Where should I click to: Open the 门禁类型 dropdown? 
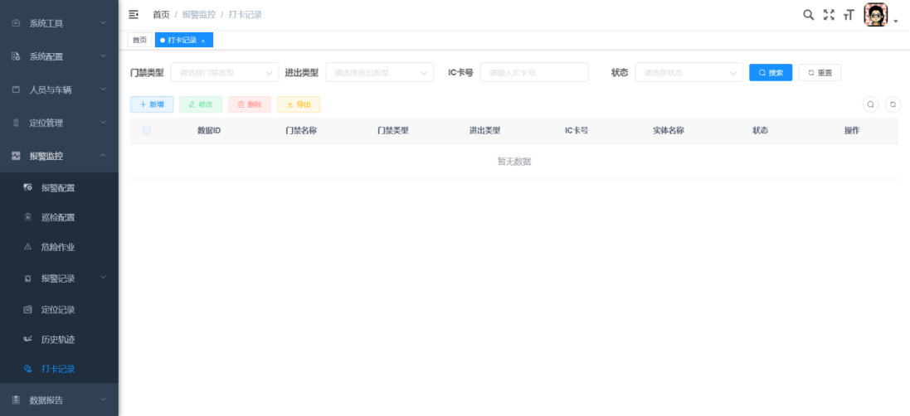224,73
